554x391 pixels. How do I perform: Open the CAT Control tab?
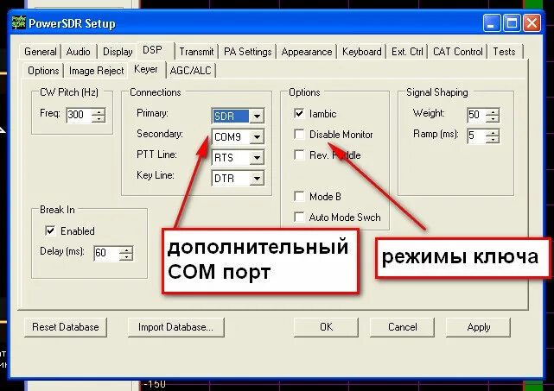(457, 52)
